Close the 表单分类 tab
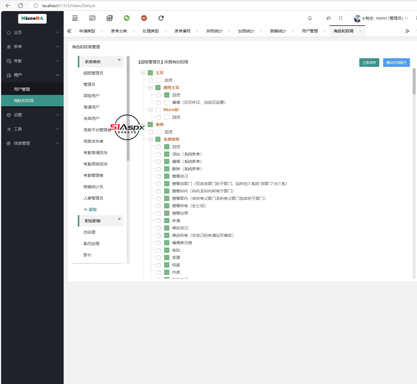The height and width of the screenshot is (384, 417). pyautogui.click(x=134, y=31)
